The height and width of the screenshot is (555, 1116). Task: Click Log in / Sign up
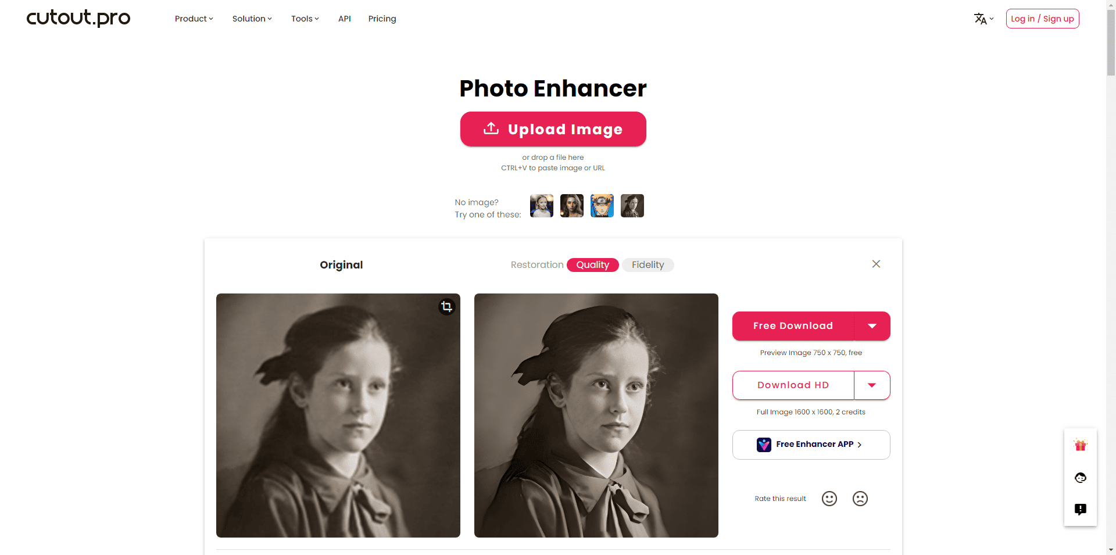[x=1043, y=19]
